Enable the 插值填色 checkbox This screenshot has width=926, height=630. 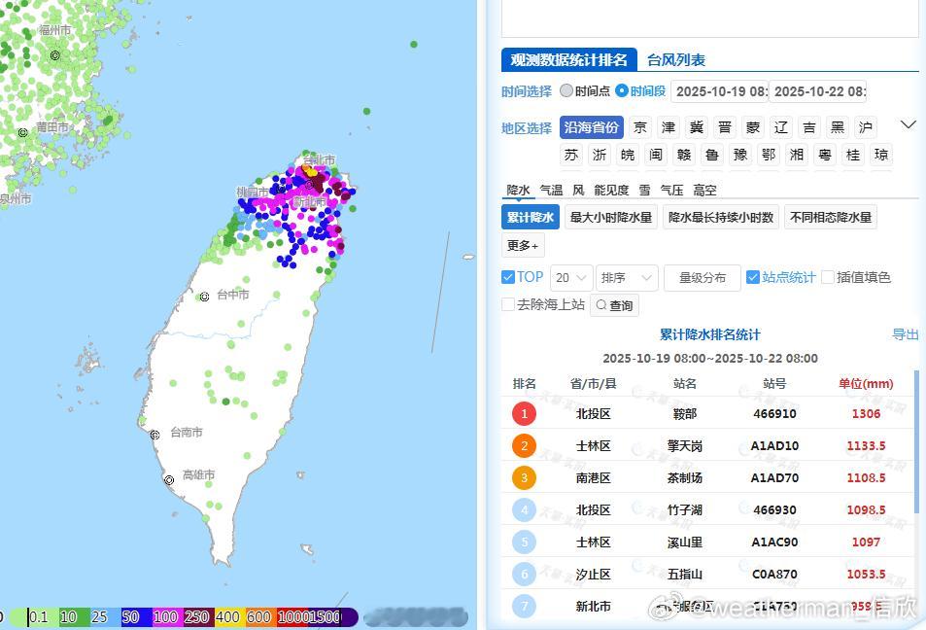(828, 276)
